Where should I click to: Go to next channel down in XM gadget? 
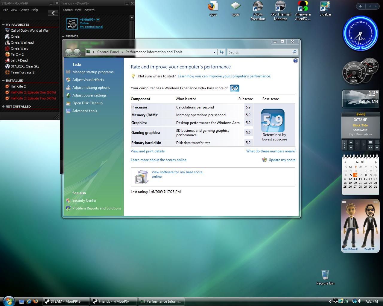point(351,147)
